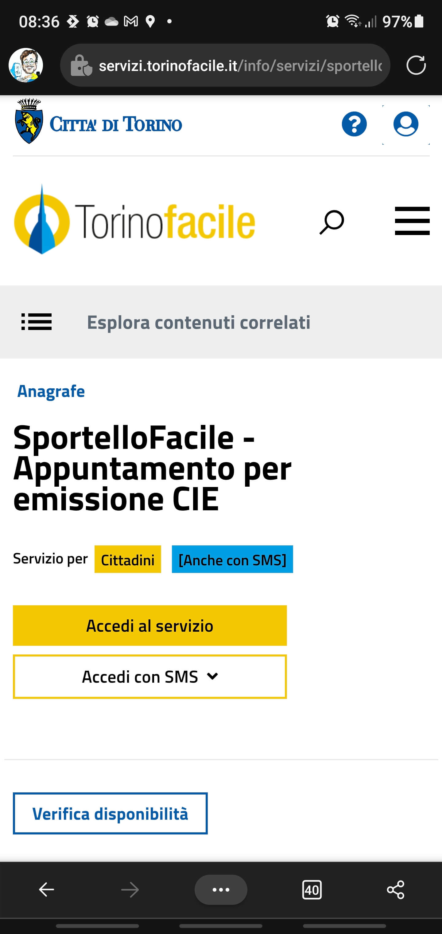Screen dimensions: 442x934
Task: Open the browser three-dots menu
Action: click(x=221, y=889)
